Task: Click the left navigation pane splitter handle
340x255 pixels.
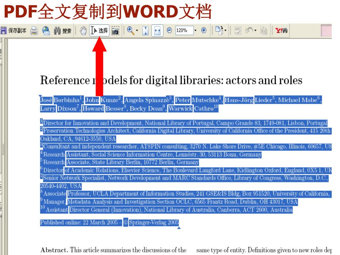Action: [x=3, y=149]
